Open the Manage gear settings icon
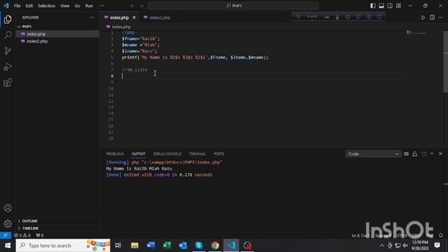This screenshot has width=448, height=252. [8, 223]
